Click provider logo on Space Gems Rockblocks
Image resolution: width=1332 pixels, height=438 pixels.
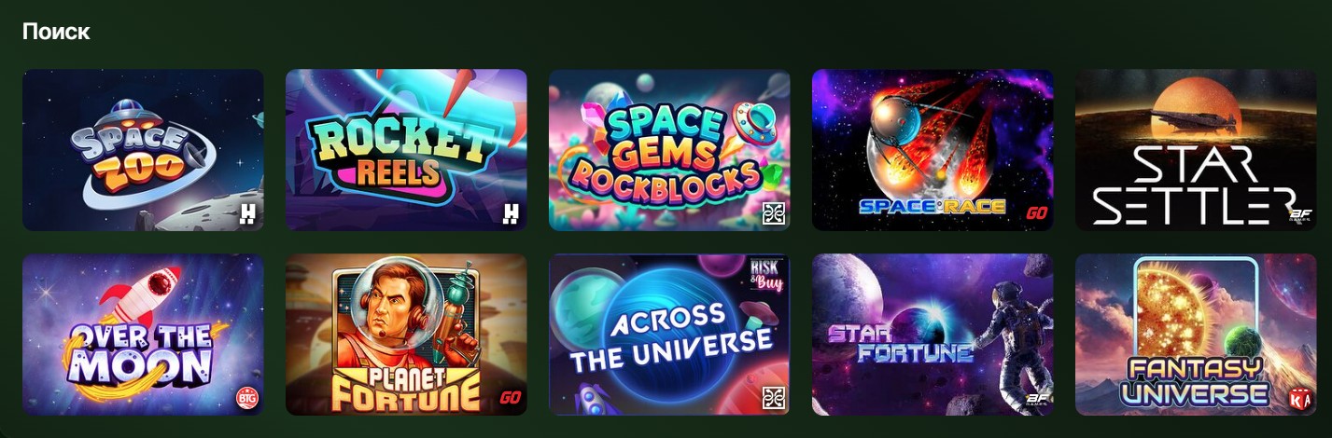pos(773,213)
